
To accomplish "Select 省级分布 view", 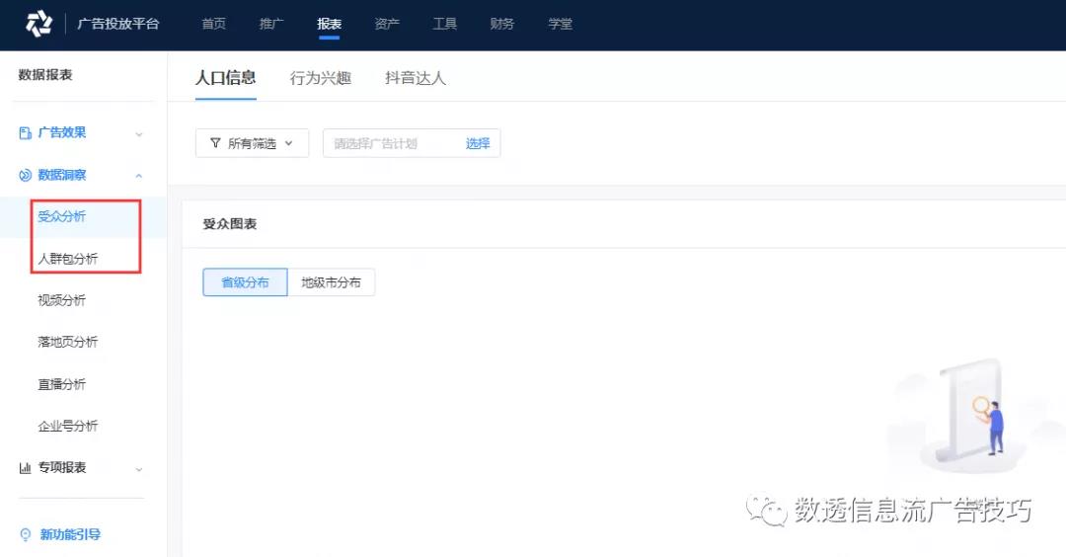I will 245,282.
